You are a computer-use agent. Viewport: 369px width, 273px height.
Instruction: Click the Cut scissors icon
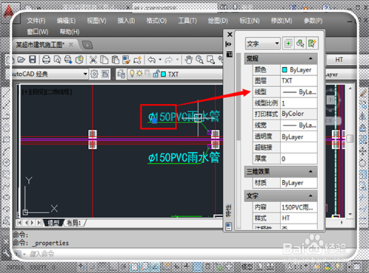(x=93, y=60)
